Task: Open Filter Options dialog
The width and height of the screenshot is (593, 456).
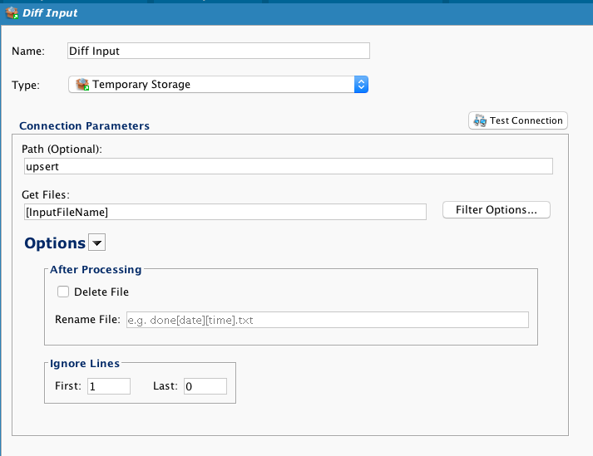Action: 497,210
